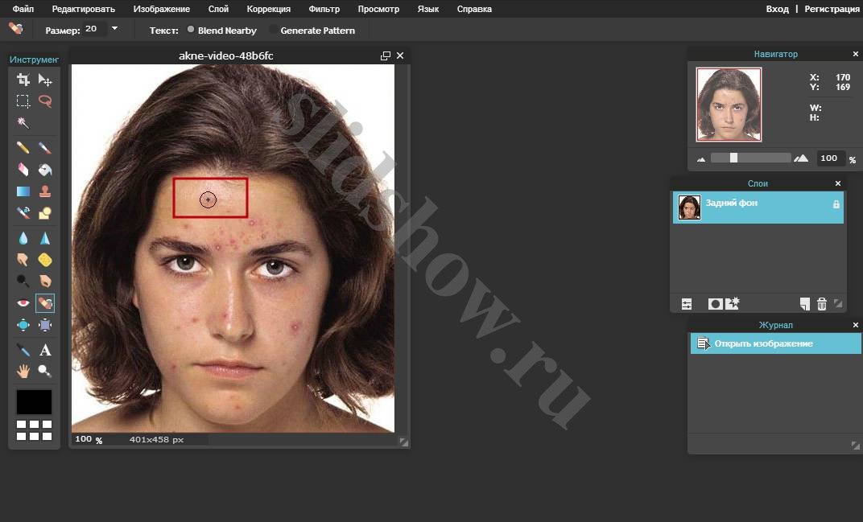The image size is (863, 522).
Task: Select the red Lasso tool
Action: point(45,101)
